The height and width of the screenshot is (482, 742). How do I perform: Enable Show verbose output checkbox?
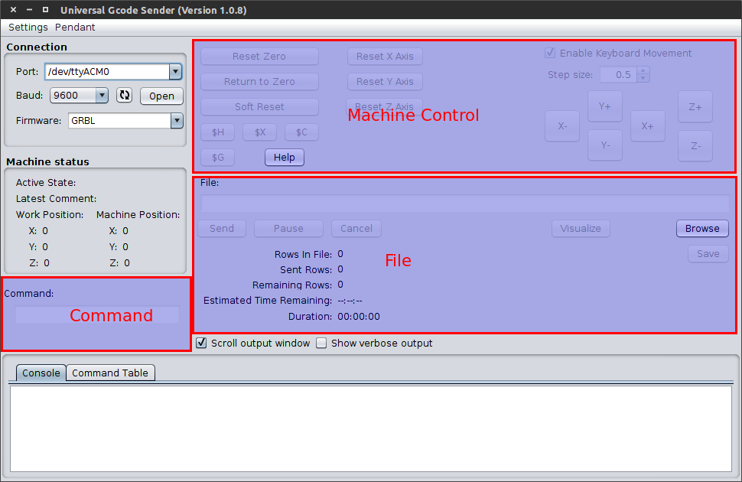[x=321, y=343]
